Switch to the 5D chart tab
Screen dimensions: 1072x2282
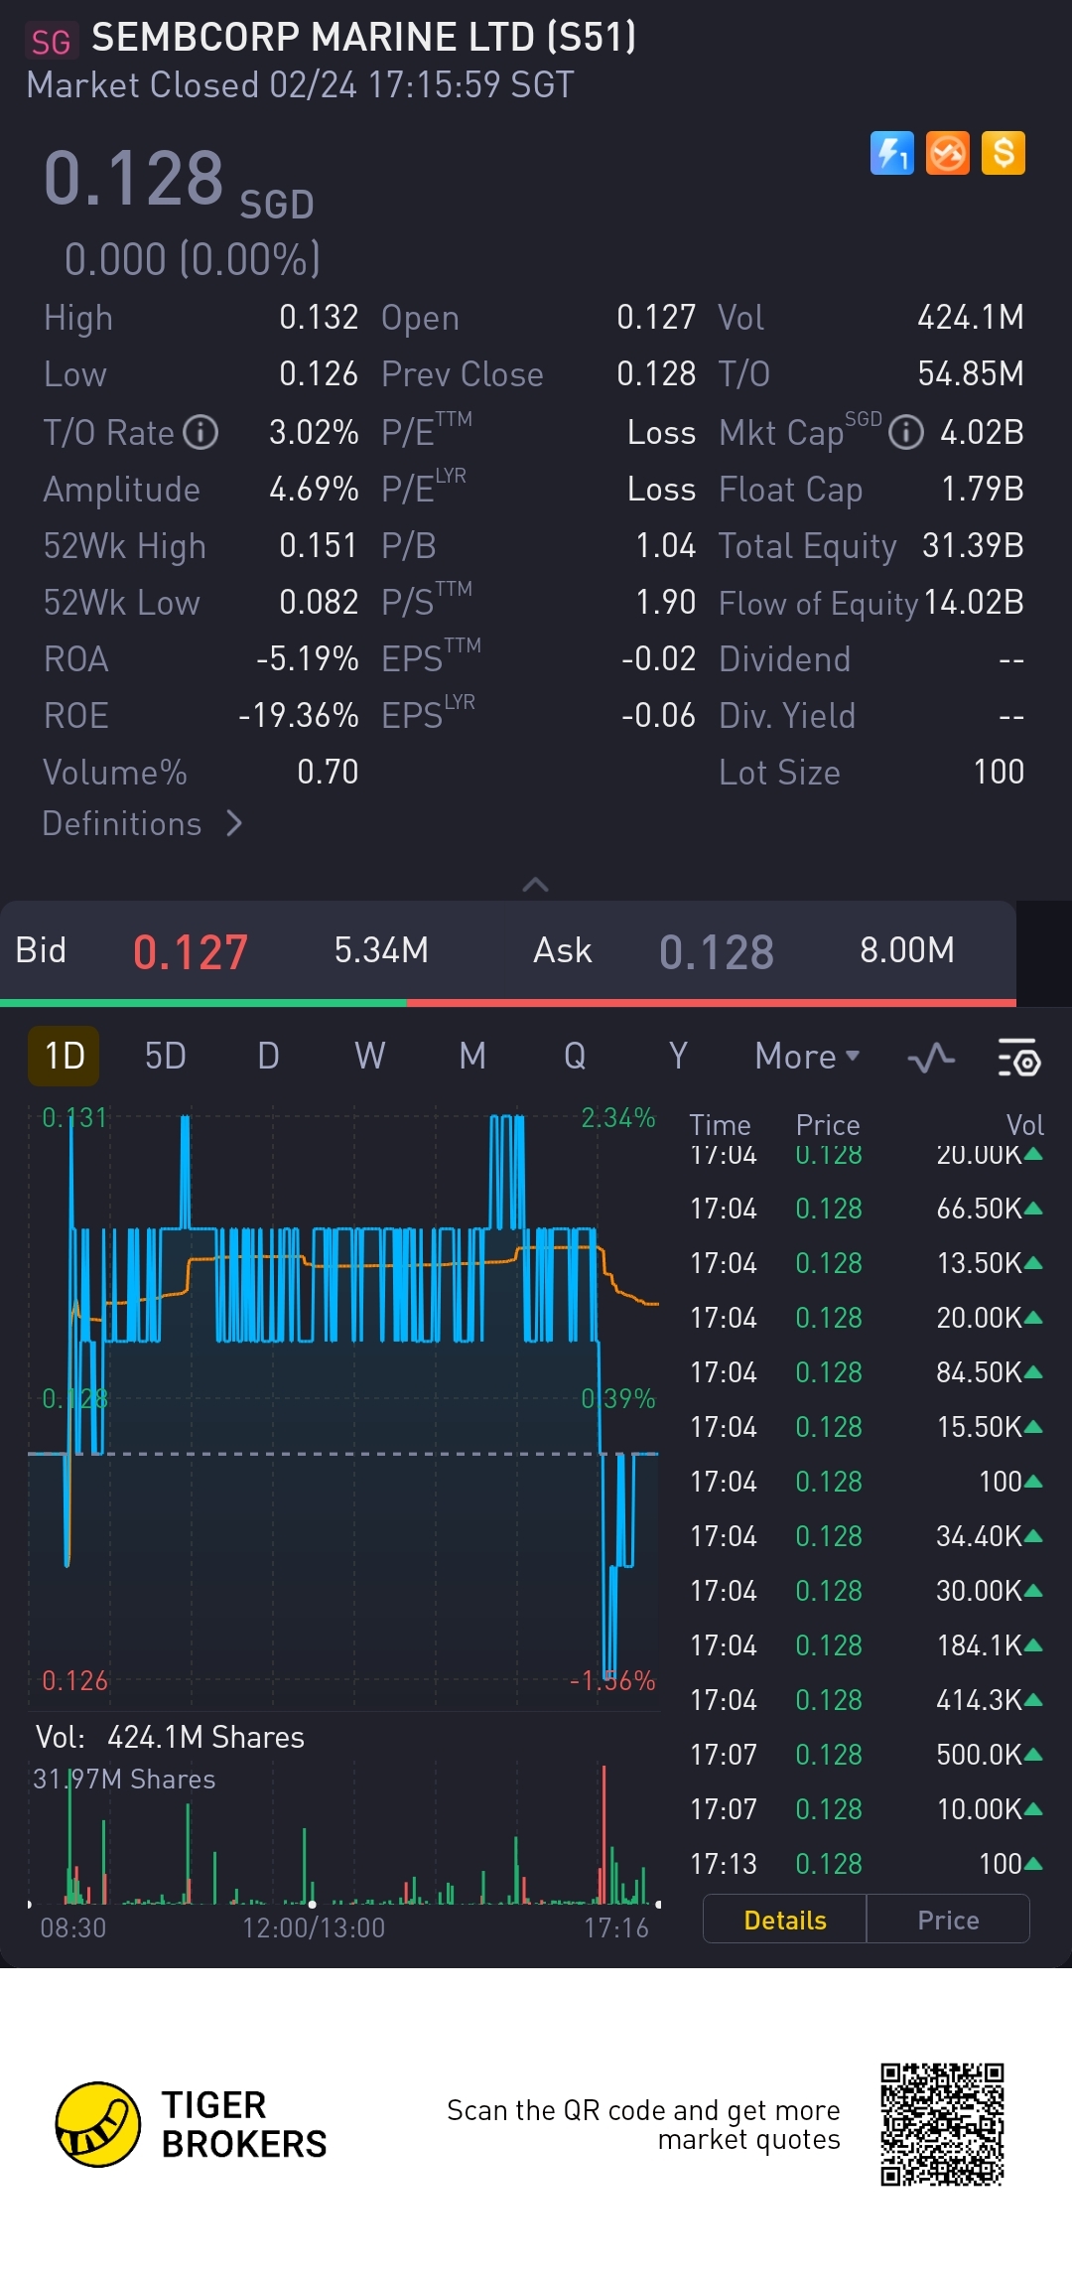(x=165, y=1056)
